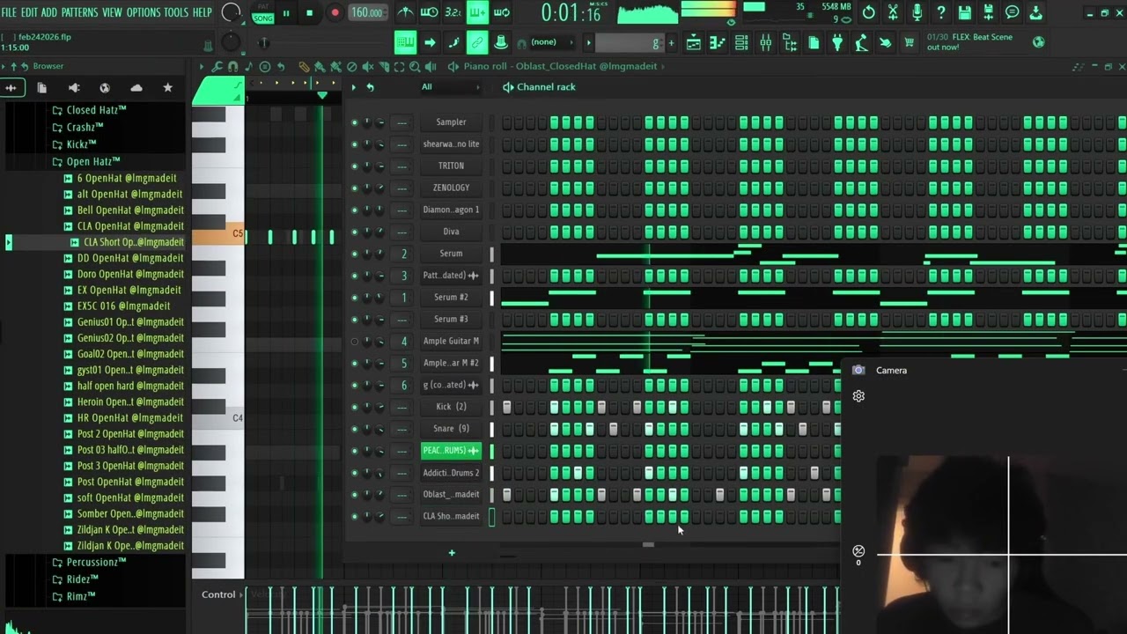The image size is (1127, 634).
Task: Toggle first step of Kick (2) sequence
Action: 507,407
